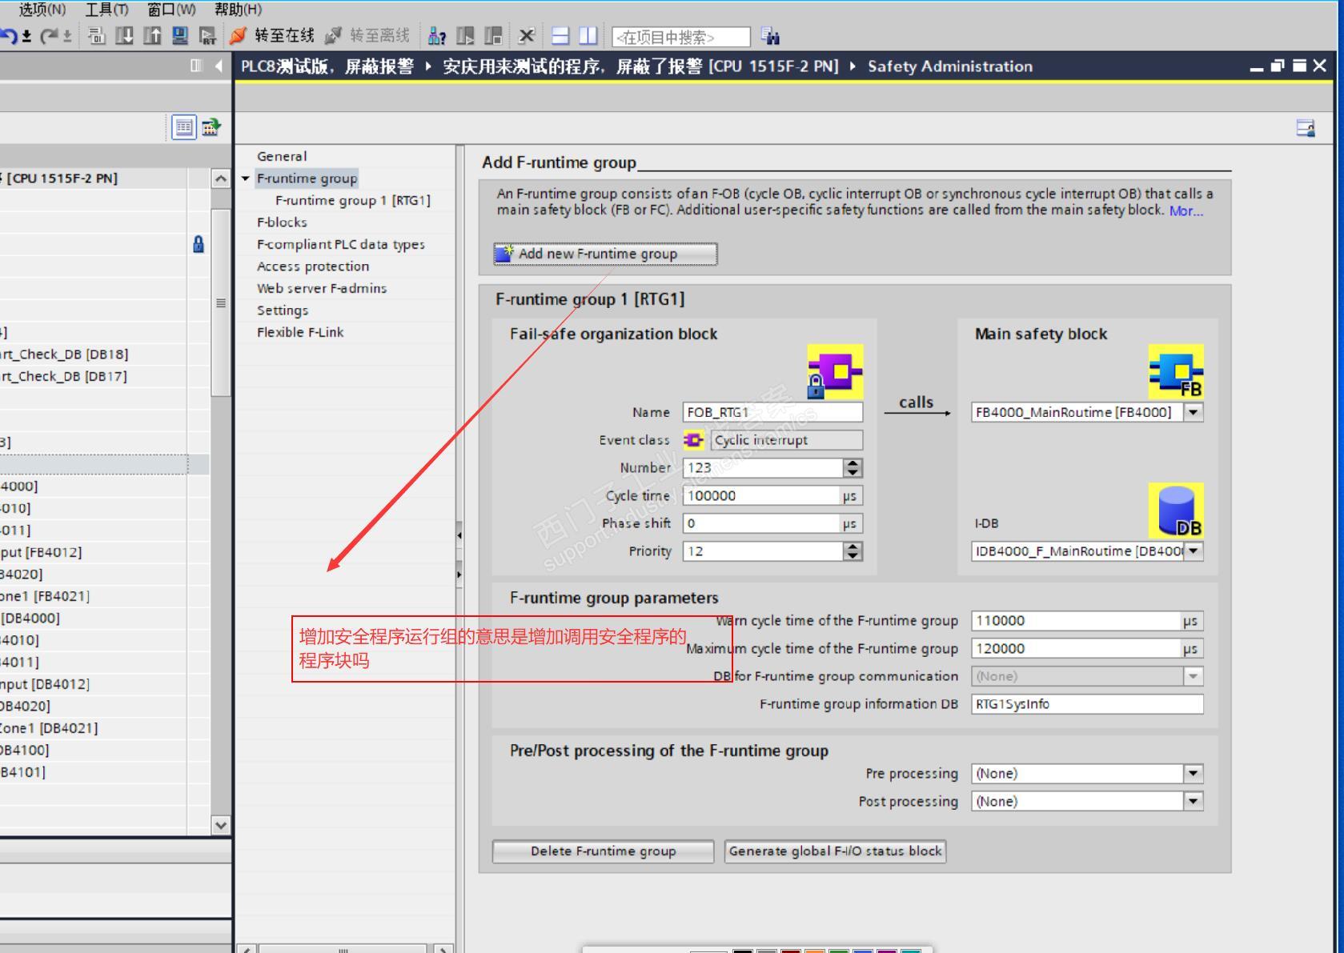Undo the last action
The image size is (1344, 953).
pos(9,36)
